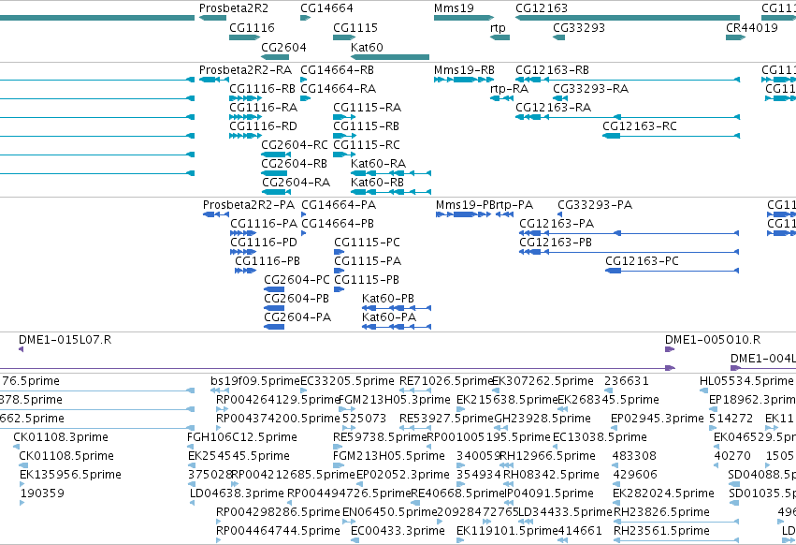Click the rtp-RA transcript label
Screen dimensions: 796x545
click(x=509, y=89)
